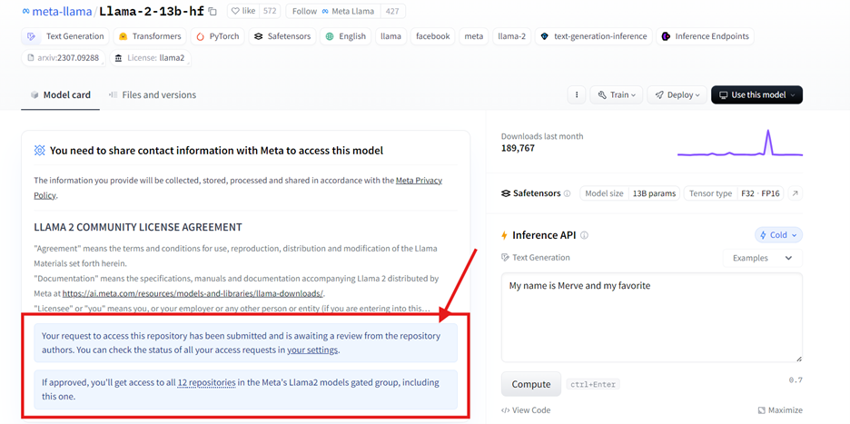Open Safetensors details with arrow icon
The image size is (850, 424).
pyautogui.click(x=796, y=193)
